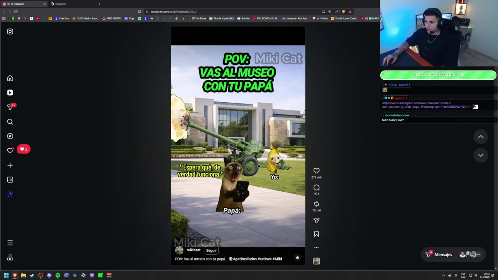
Task: Open a new browser tab
Action: 99,4
